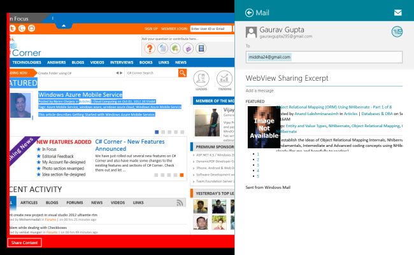Image resolution: width=414 pixels, height=255 pixels.
Task: Click the purple contribute icon
Action: pyautogui.click(x=188, y=48)
